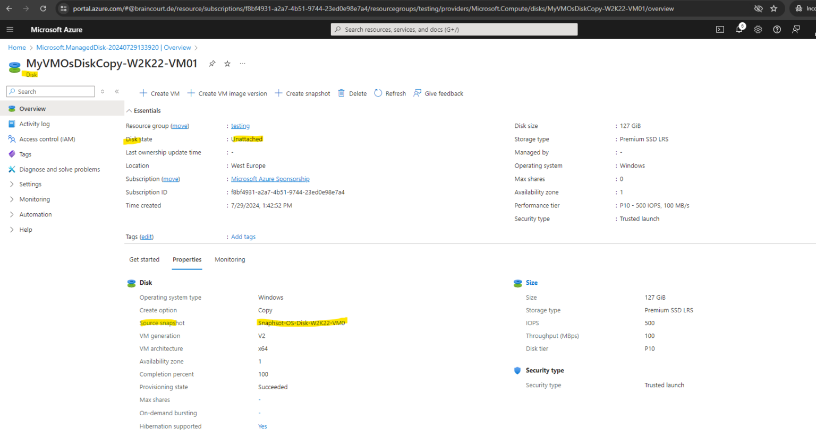
Task: Expand the Automation section in the sidebar
Action: coord(36,214)
